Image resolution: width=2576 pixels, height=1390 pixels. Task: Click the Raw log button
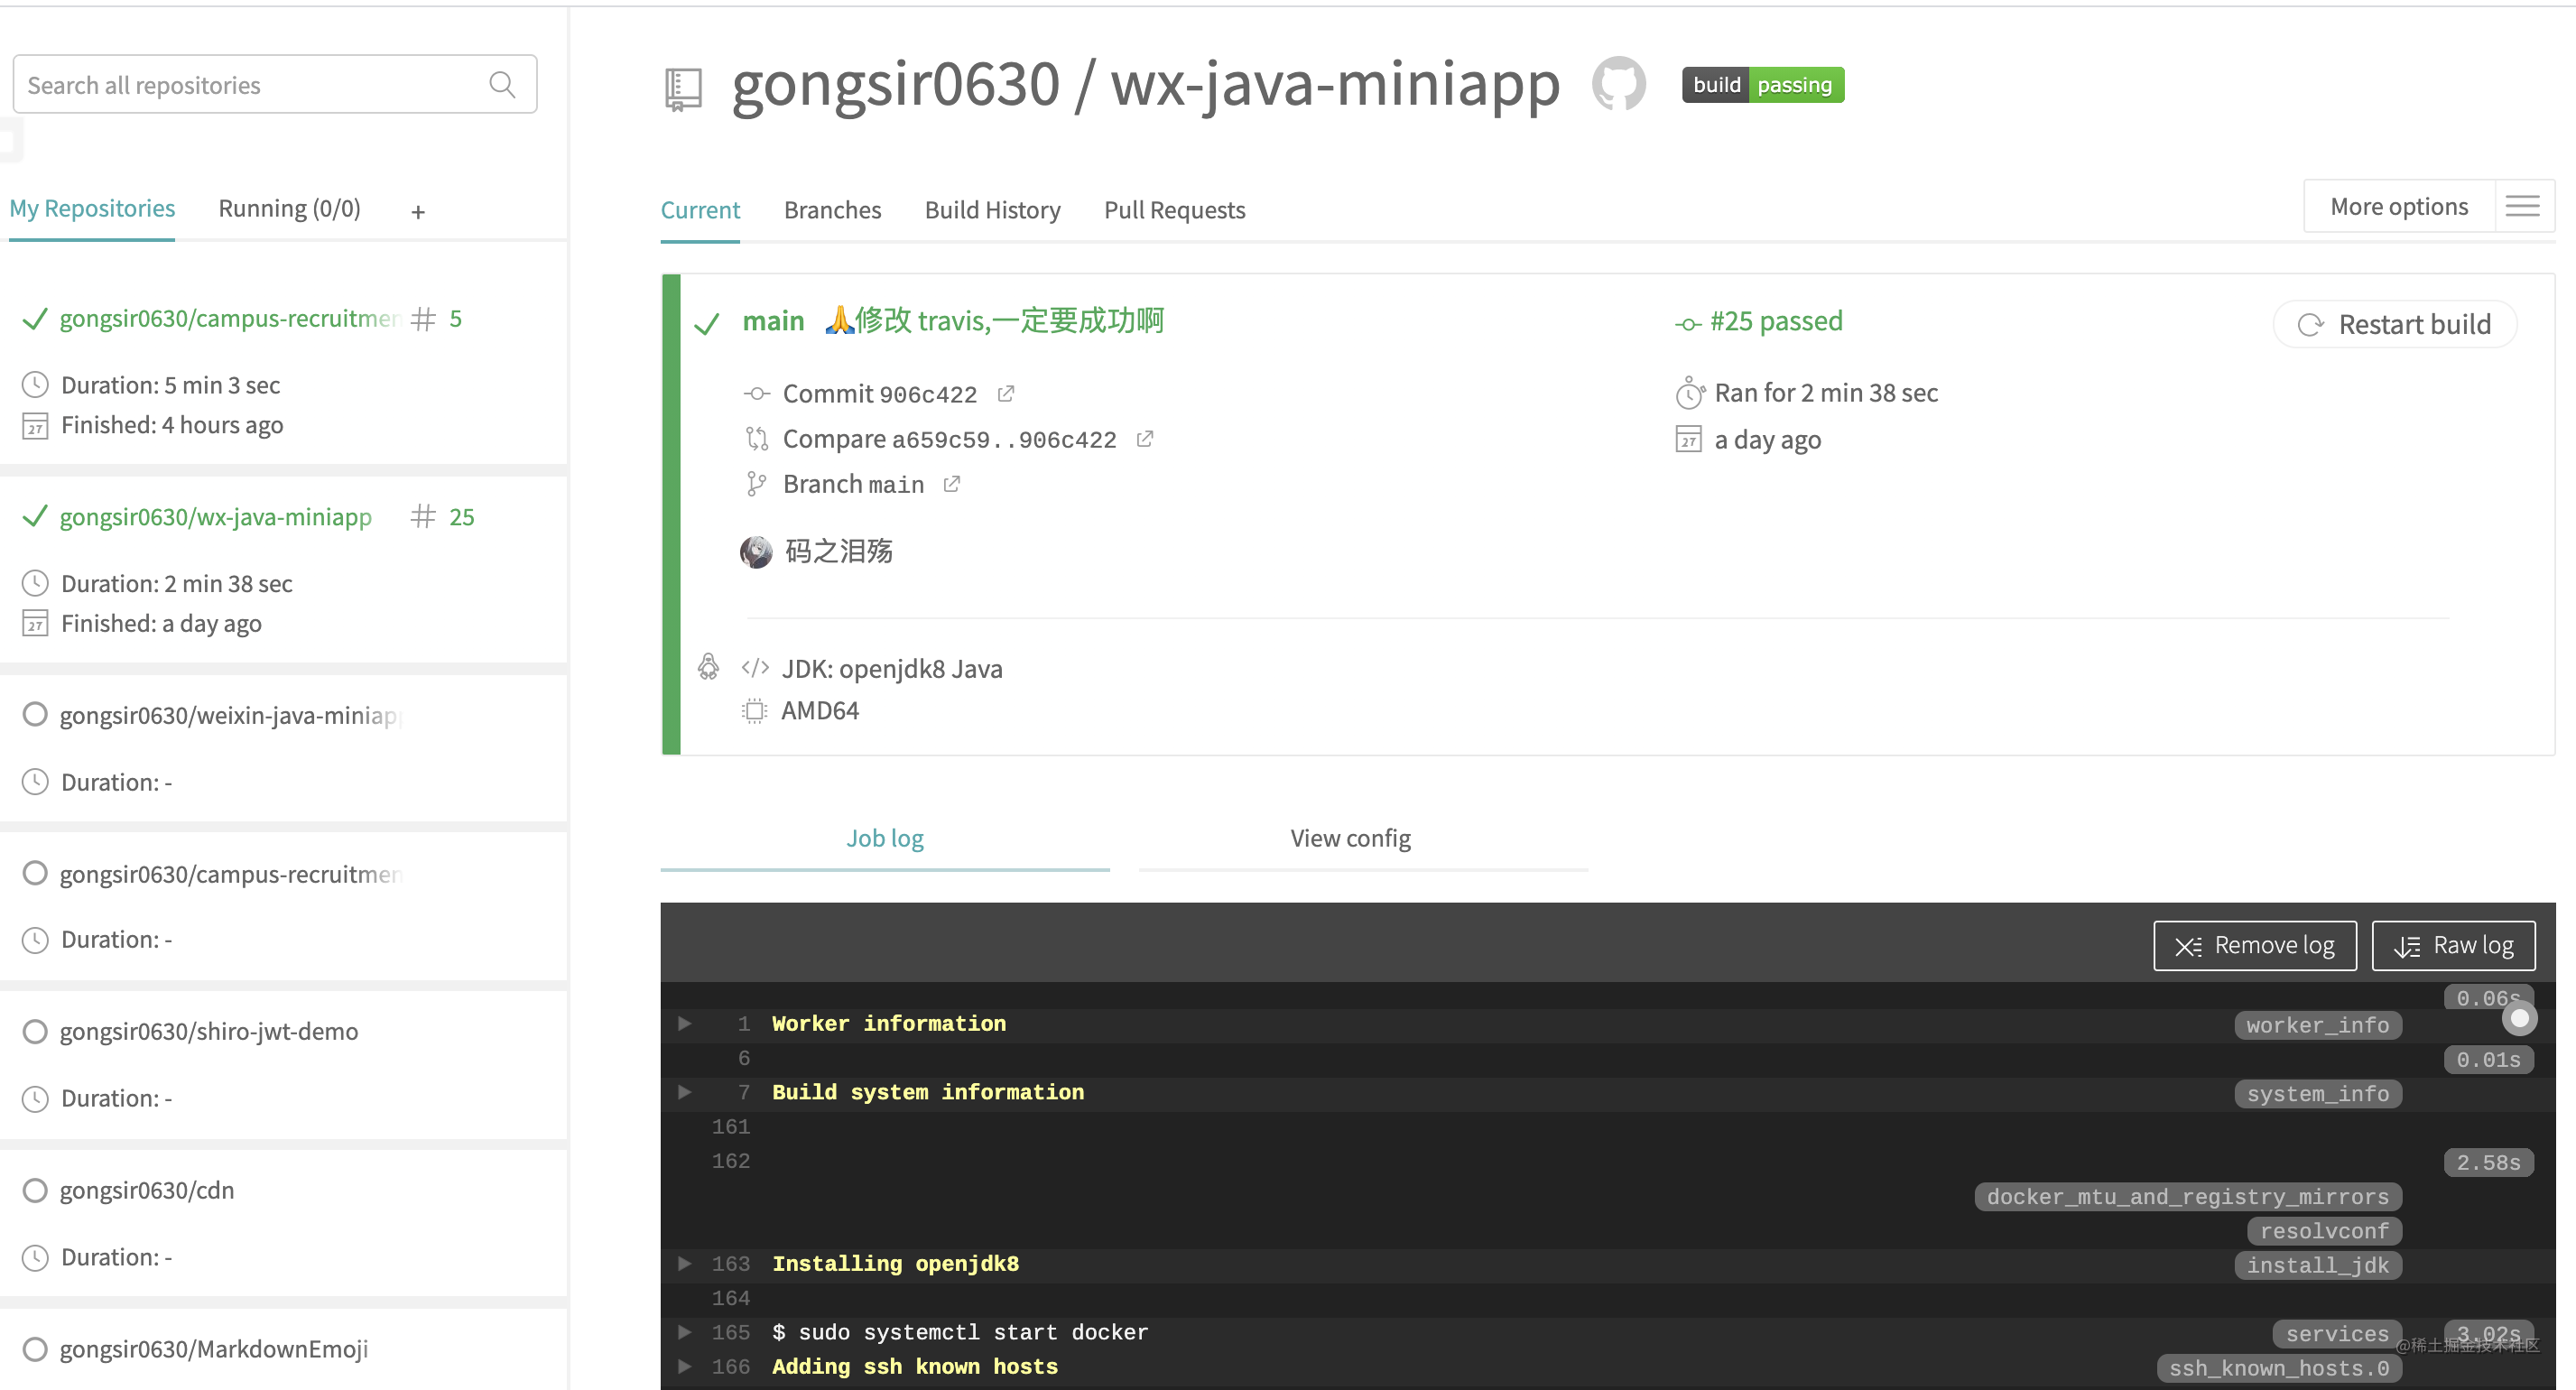click(x=2453, y=945)
